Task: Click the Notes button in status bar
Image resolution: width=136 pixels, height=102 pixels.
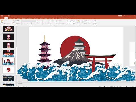Action: point(101,87)
